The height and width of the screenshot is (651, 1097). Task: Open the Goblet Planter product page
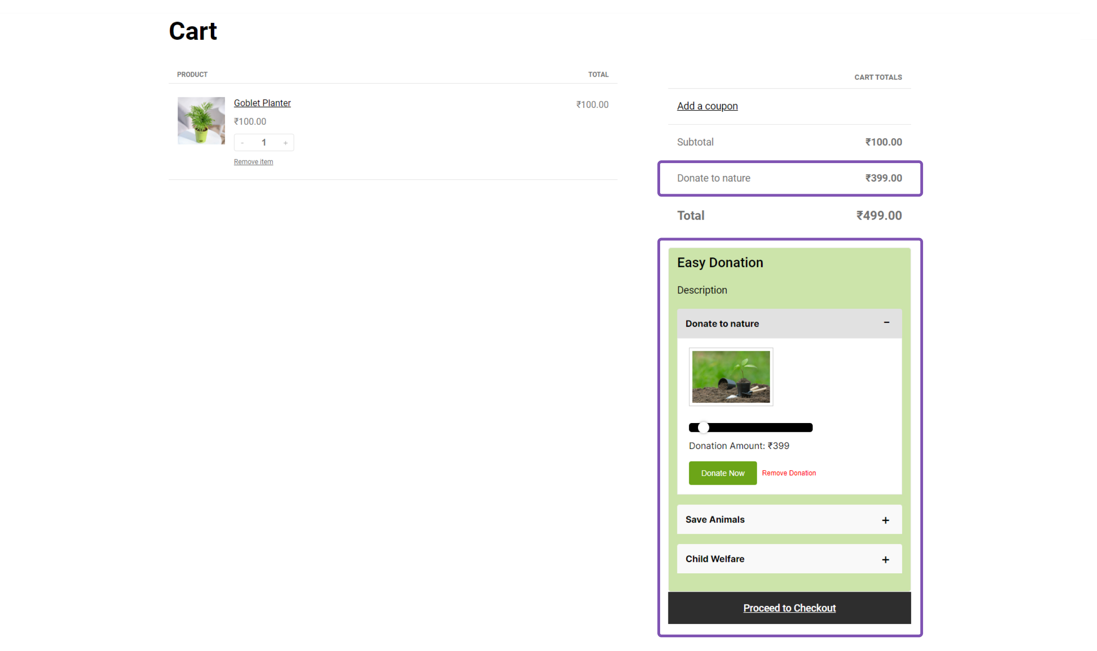tap(262, 103)
